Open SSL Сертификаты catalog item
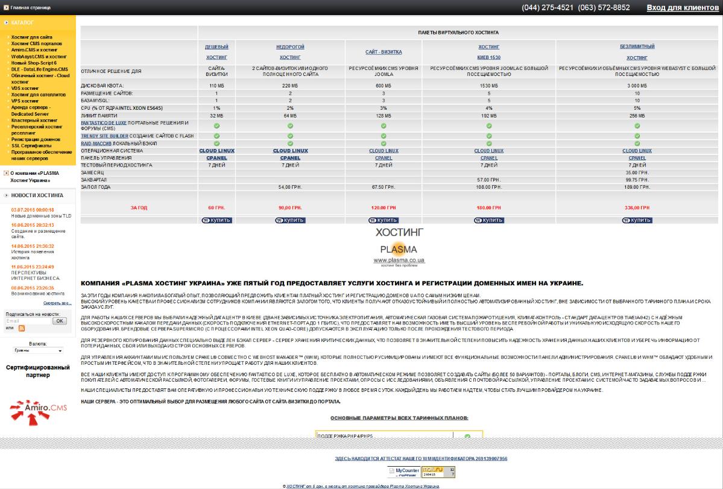 click(x=31, y=146)
